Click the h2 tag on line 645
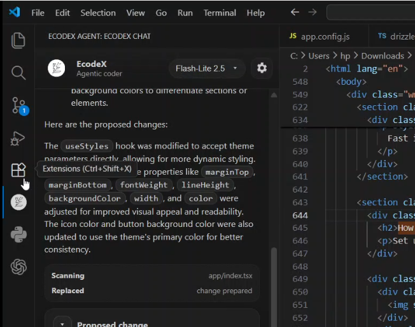 click(x=388, y=228)
